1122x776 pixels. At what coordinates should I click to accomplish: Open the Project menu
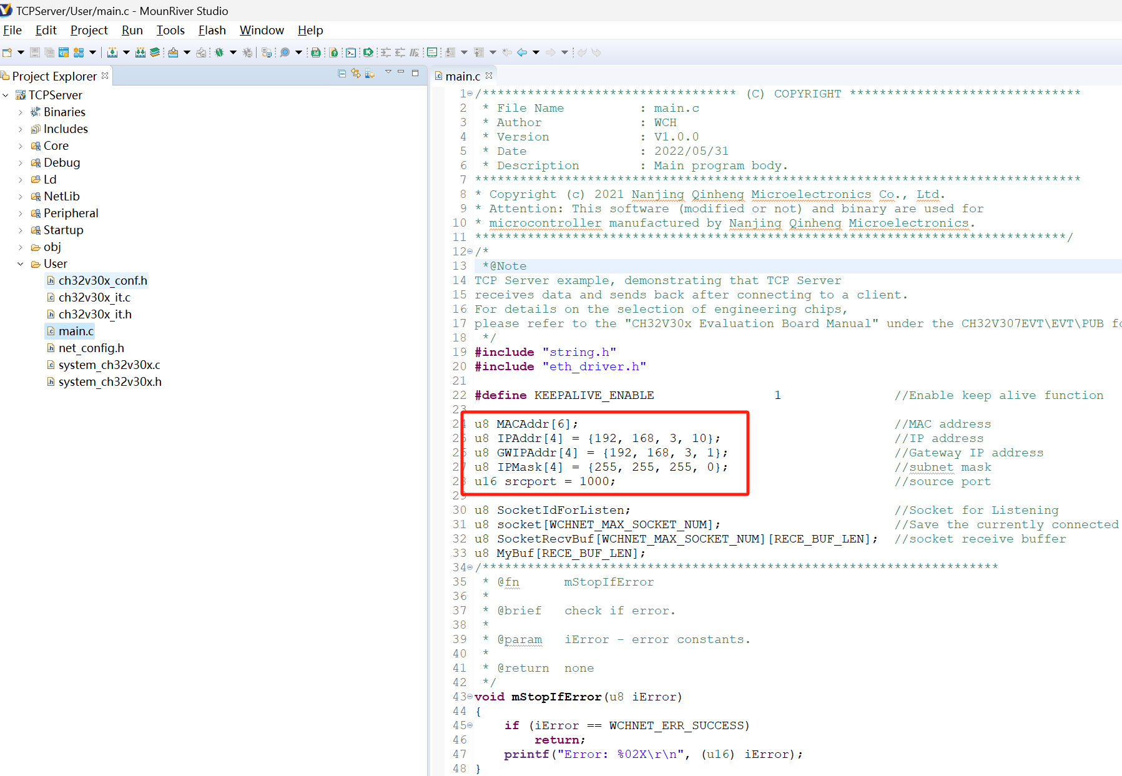pyautogui.click(x=89, y=30)
